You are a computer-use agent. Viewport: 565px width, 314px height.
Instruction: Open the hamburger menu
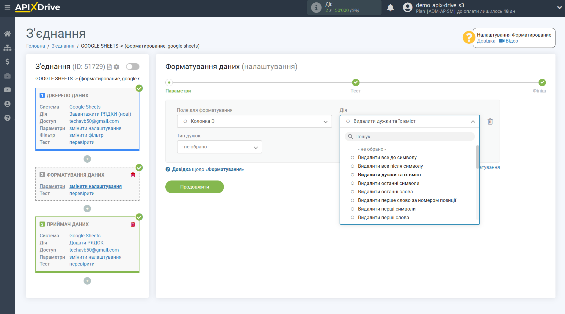[x=7, y=7]
